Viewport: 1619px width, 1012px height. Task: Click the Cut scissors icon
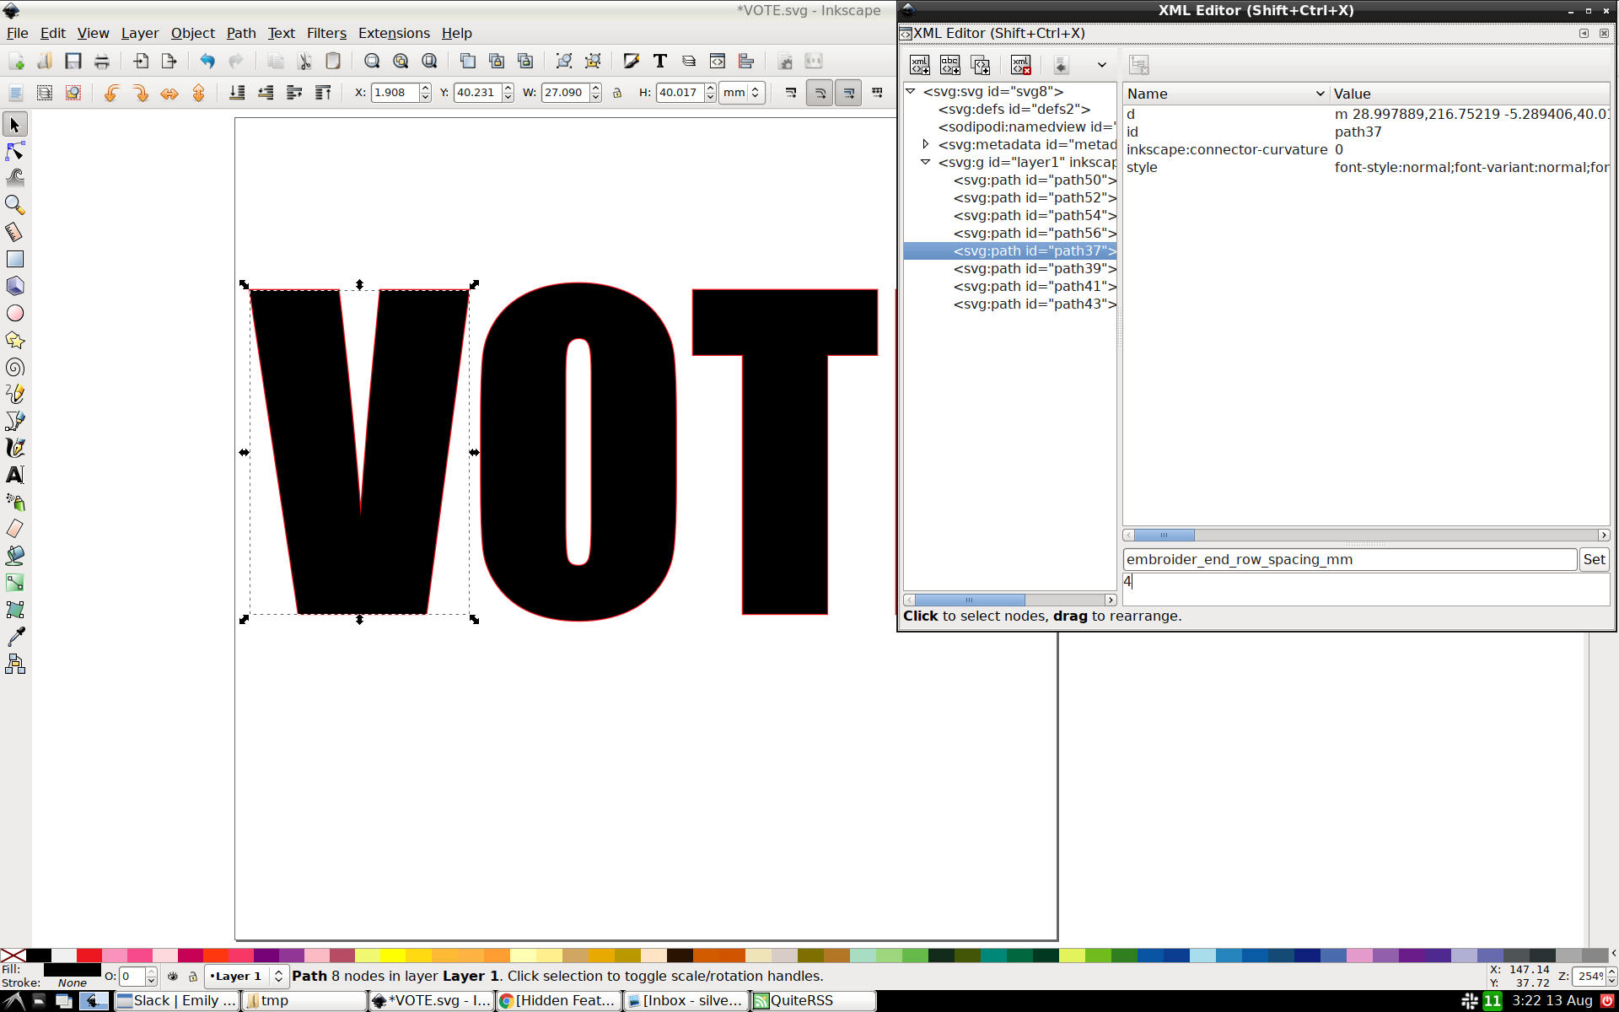[304, 61]
